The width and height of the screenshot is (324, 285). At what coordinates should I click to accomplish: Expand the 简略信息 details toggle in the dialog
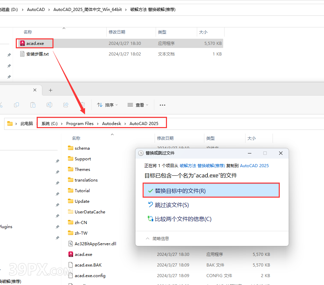pyautogui.click(x=157, y=238)
